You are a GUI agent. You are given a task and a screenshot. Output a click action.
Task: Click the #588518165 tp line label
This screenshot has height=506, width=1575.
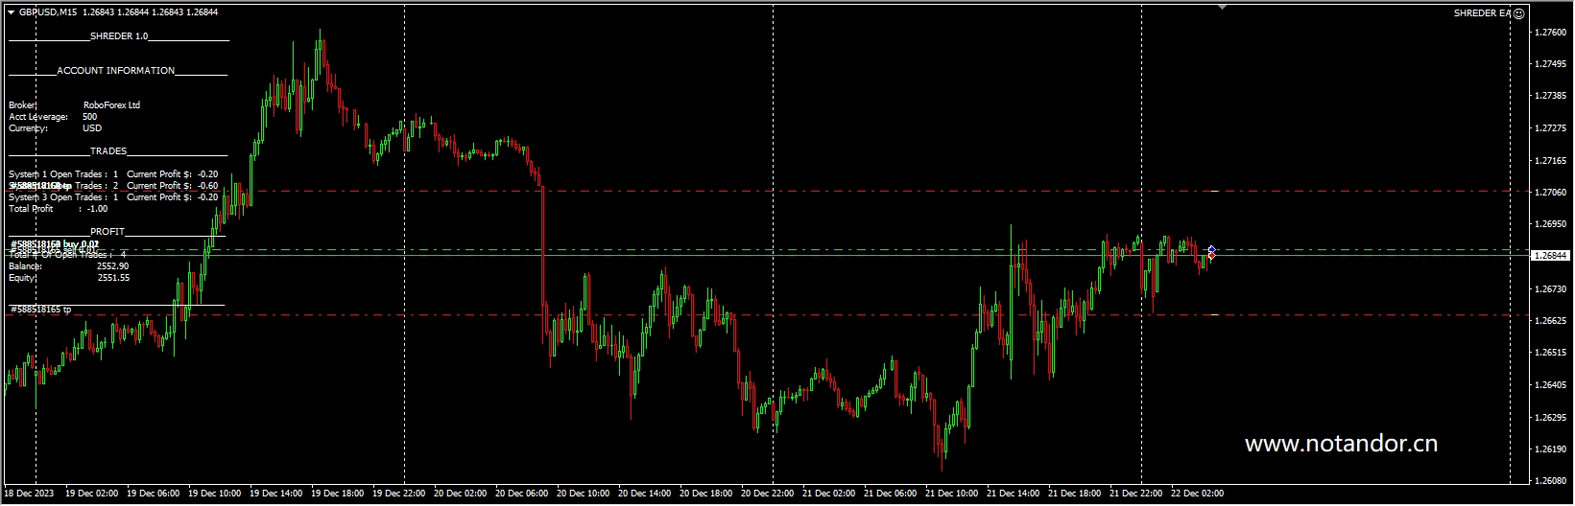point(41,310)
